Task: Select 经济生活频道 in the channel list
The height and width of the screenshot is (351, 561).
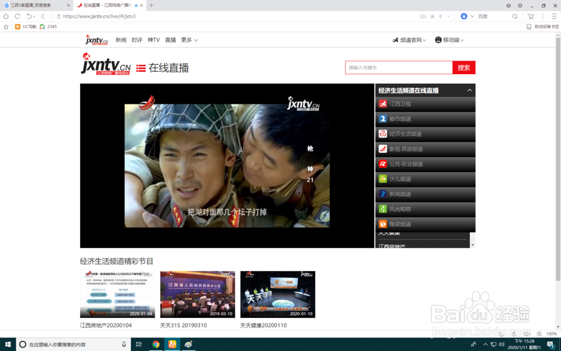Action: coord(425,134)
